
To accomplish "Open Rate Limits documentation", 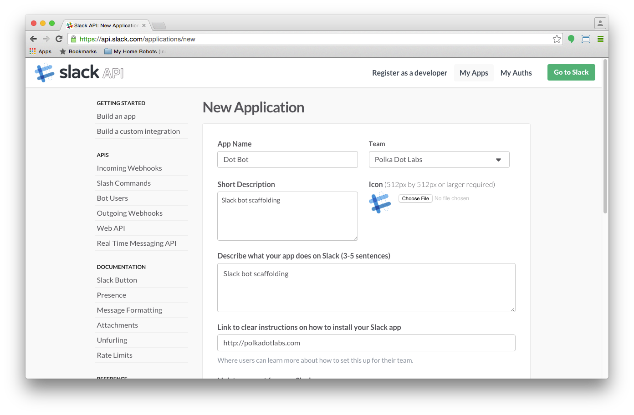I will [115, 355].
